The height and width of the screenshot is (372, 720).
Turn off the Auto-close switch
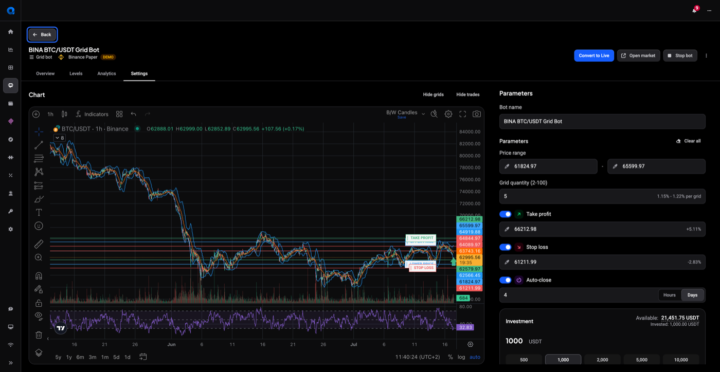[x=506, y=280]
